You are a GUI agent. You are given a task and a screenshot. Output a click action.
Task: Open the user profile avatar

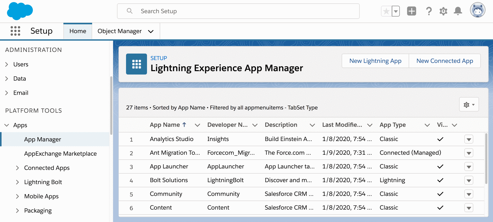click(x=477, y=10)
